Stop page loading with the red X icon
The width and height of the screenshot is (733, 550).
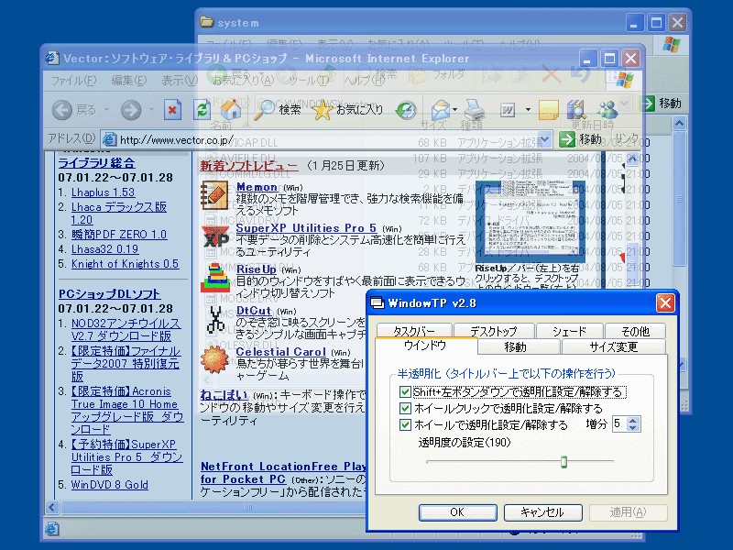click(x=172, y=110)
